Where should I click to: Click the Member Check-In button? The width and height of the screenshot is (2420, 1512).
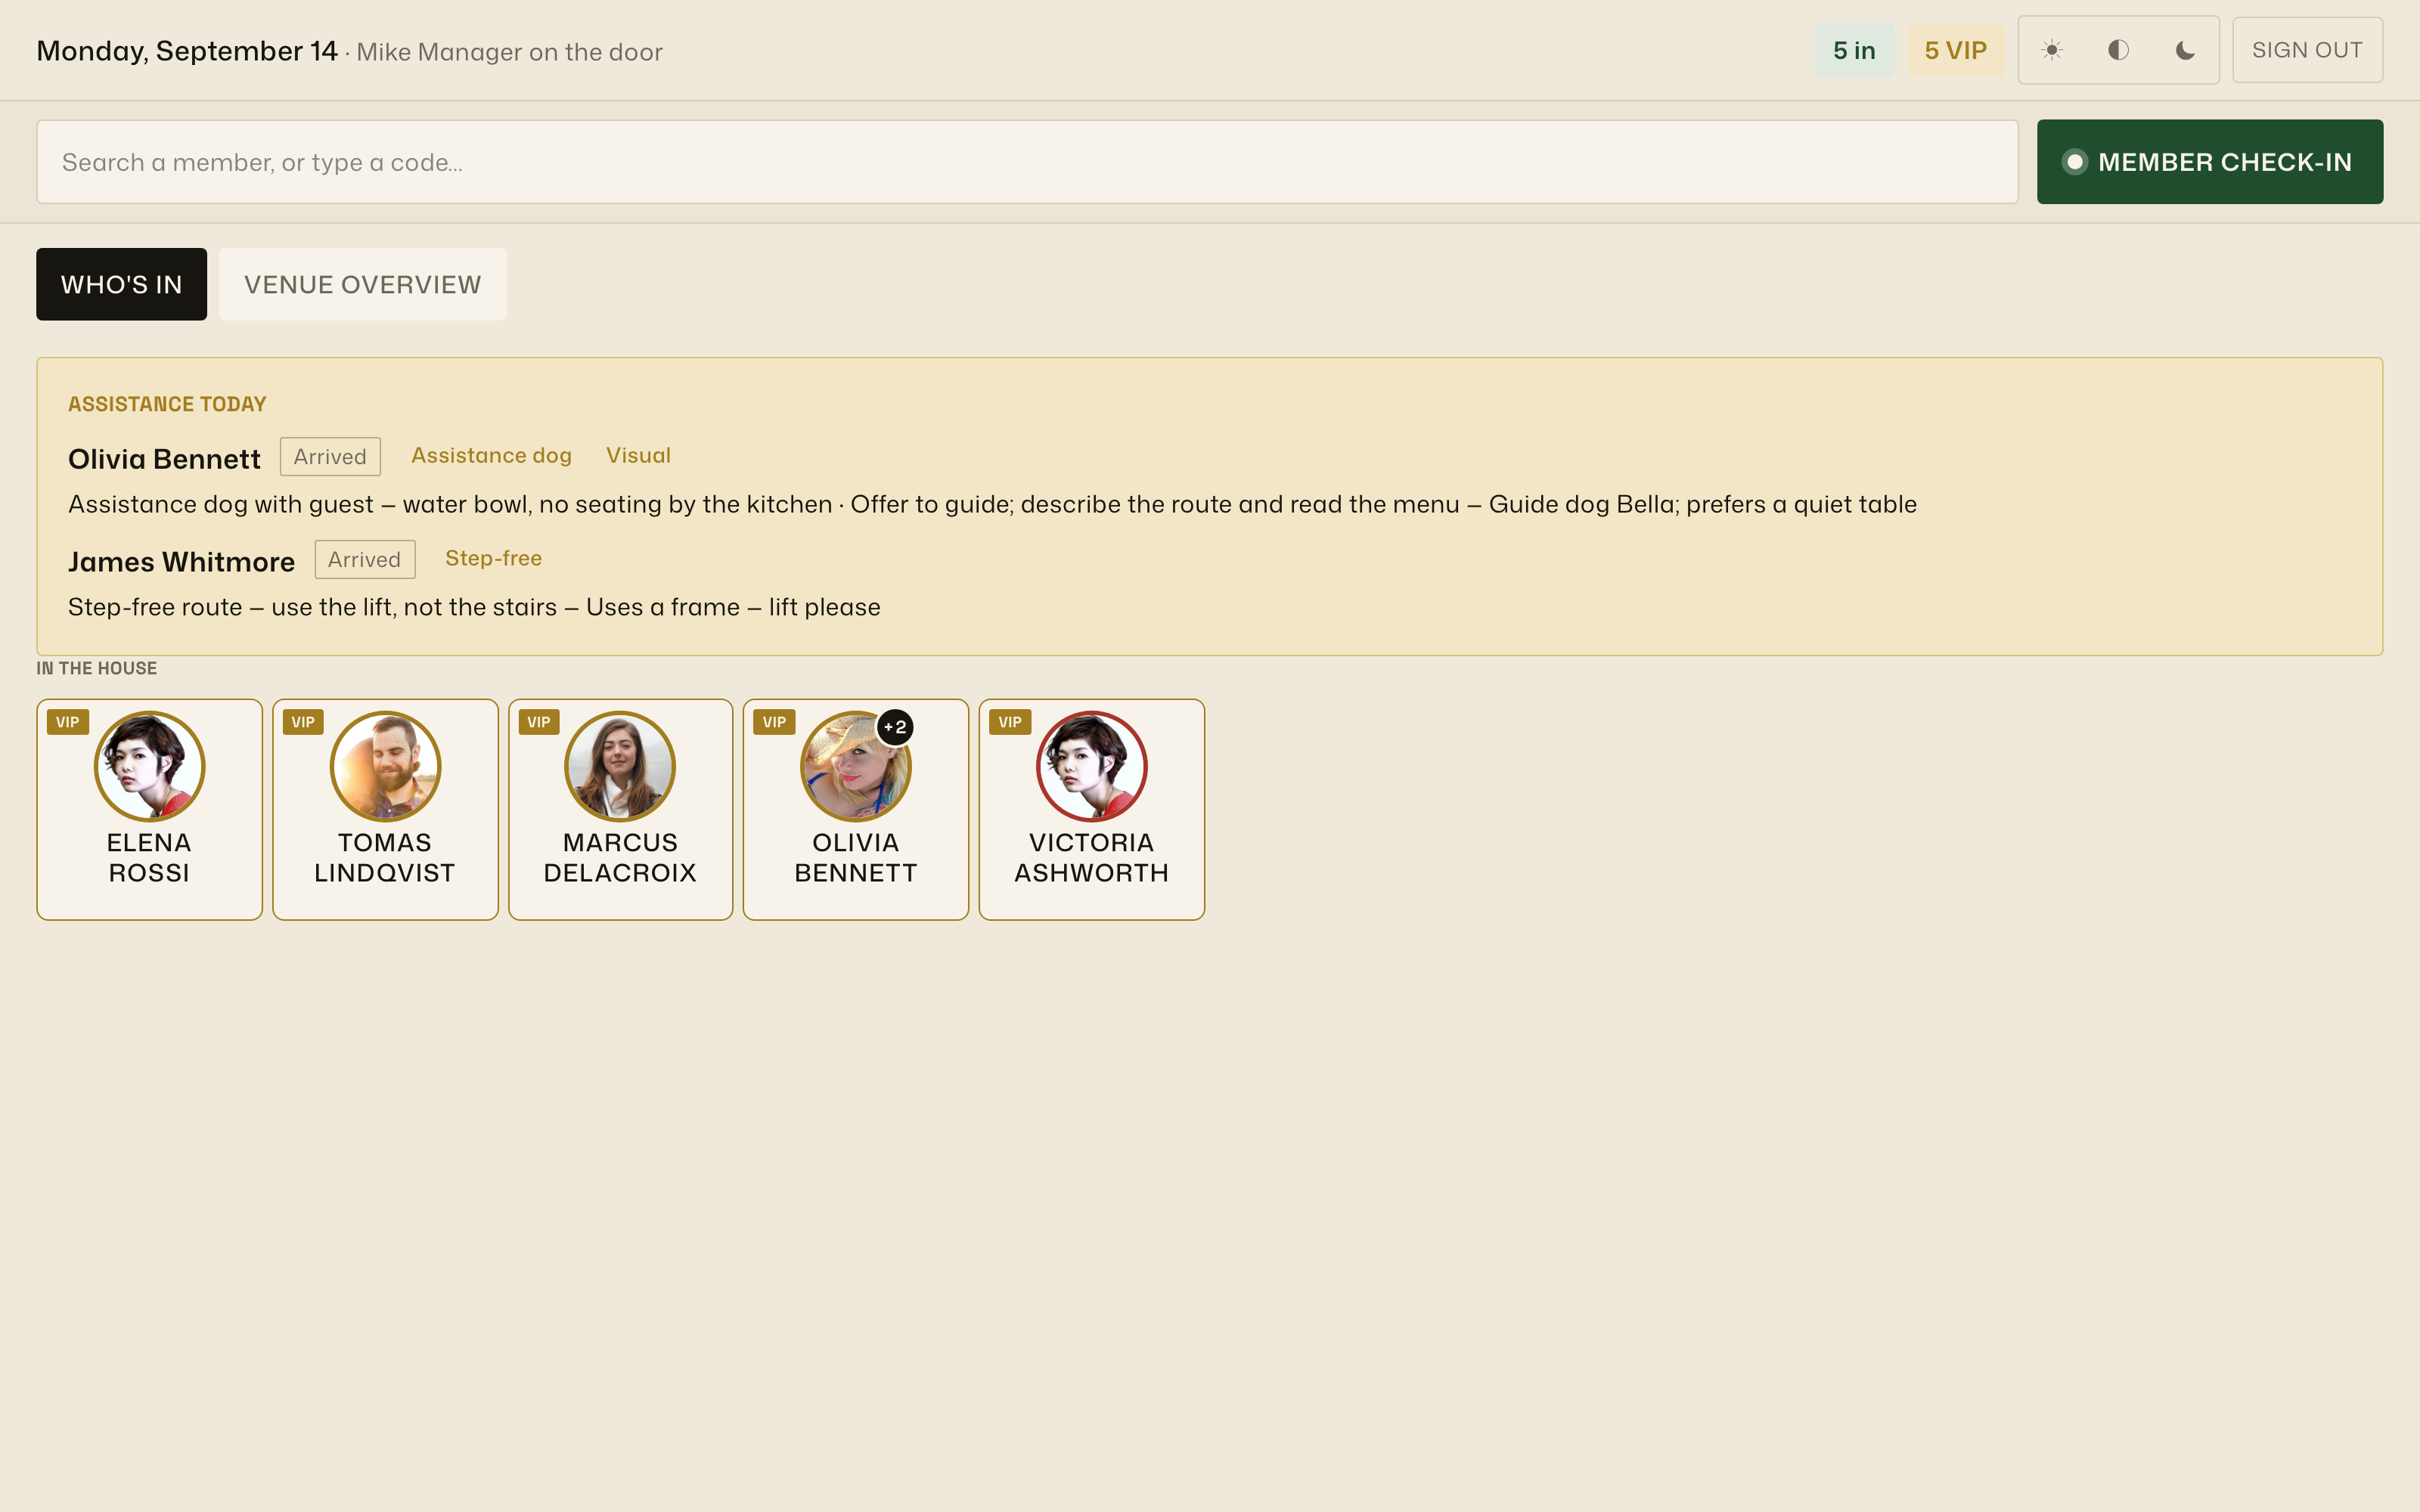(2210, 162)
